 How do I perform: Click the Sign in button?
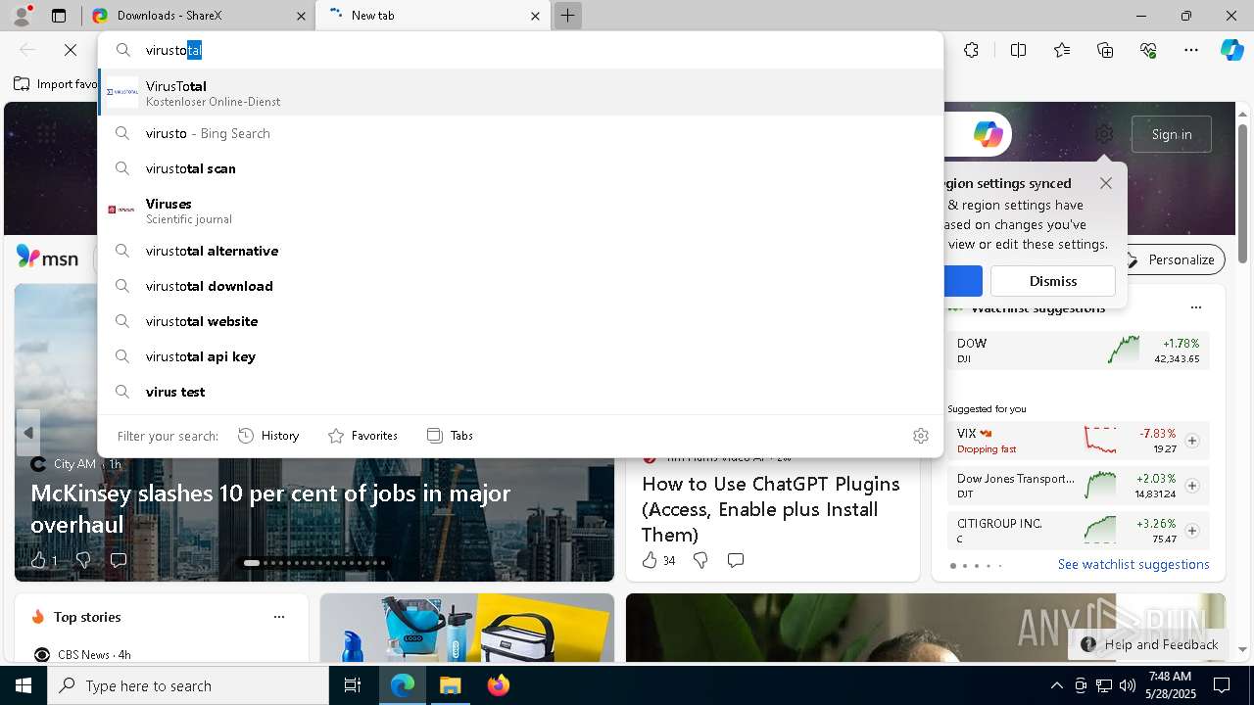[1172, 134]
